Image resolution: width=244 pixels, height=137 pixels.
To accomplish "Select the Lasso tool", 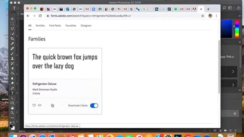I will pyautogui.click(x=12, y=29).
